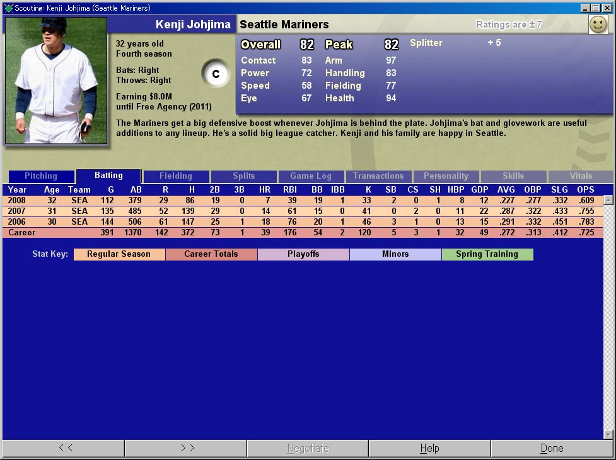Screen dimensions: 616x460
Task: Click the GDP column header
Action: point(480,190)
